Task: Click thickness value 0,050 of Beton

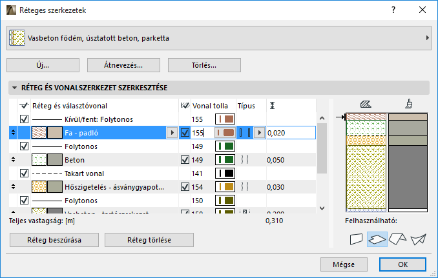Action: pos(276,160)
